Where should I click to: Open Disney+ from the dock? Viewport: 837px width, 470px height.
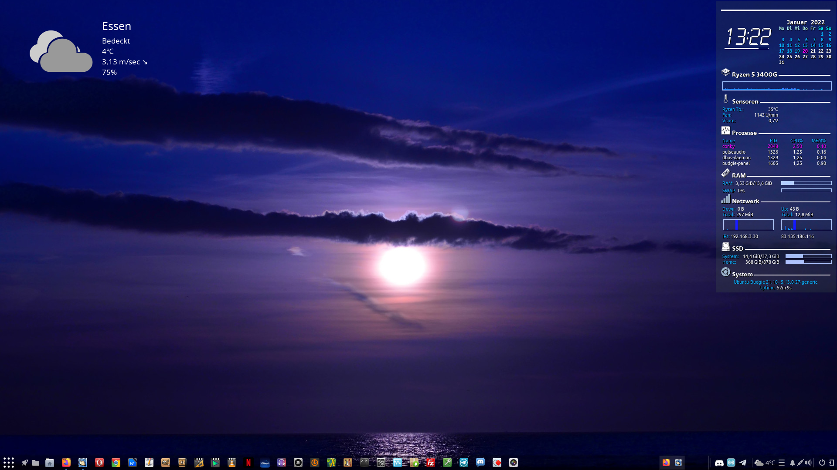click(266, 463)
